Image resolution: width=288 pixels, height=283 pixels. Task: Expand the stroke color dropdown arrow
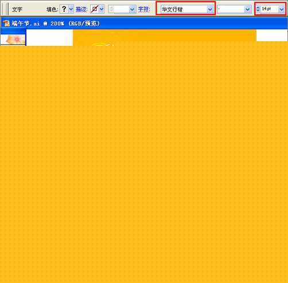pyautogui.click(x=102, y=9)
